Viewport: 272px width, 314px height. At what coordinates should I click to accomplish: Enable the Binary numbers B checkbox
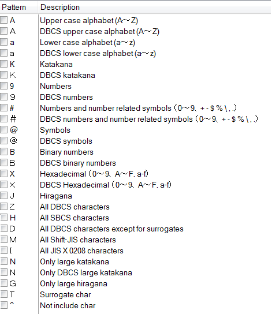pyautogui.click(x=3, y=152)
